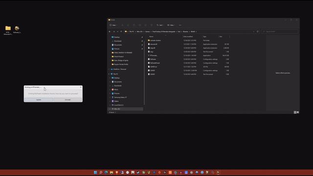Switch to details view in status bar

295,112
